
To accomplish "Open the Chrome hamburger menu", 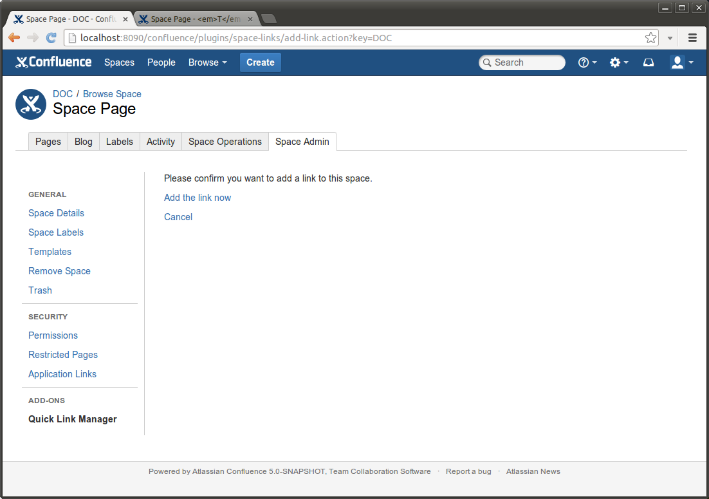I will coord(692,38).
